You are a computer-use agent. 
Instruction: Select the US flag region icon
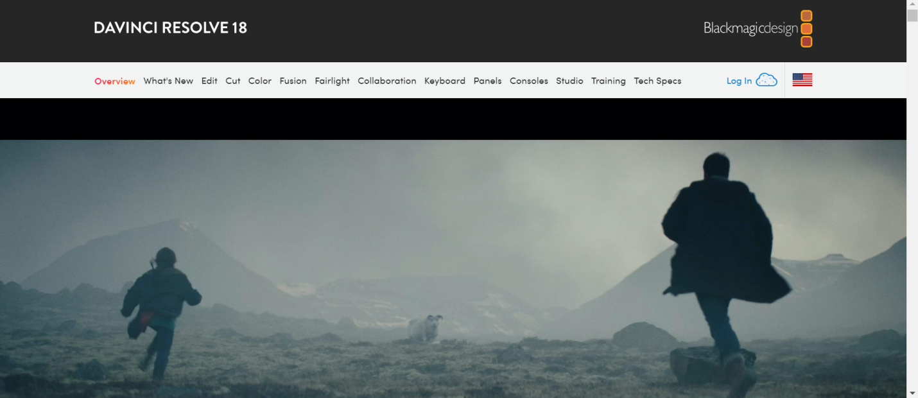click(802, 80)
